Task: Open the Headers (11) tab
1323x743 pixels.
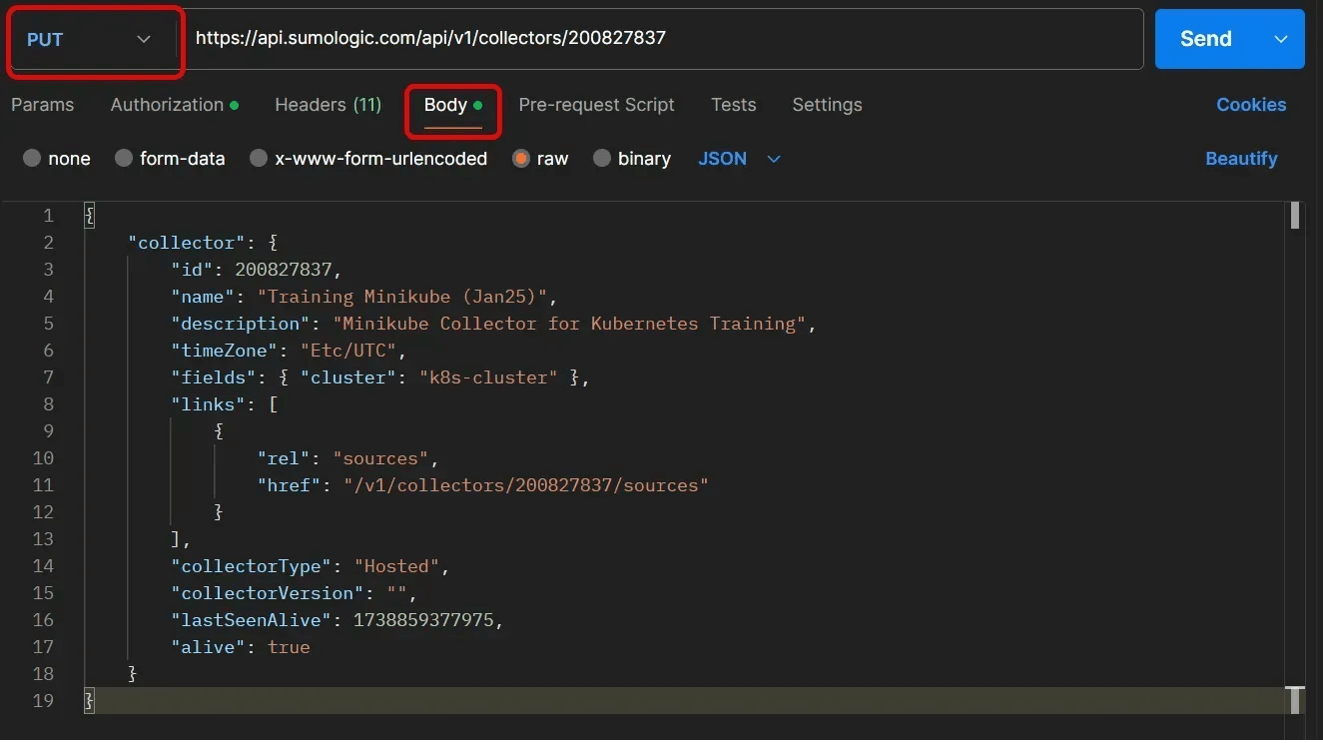Action: click(328, 105)
